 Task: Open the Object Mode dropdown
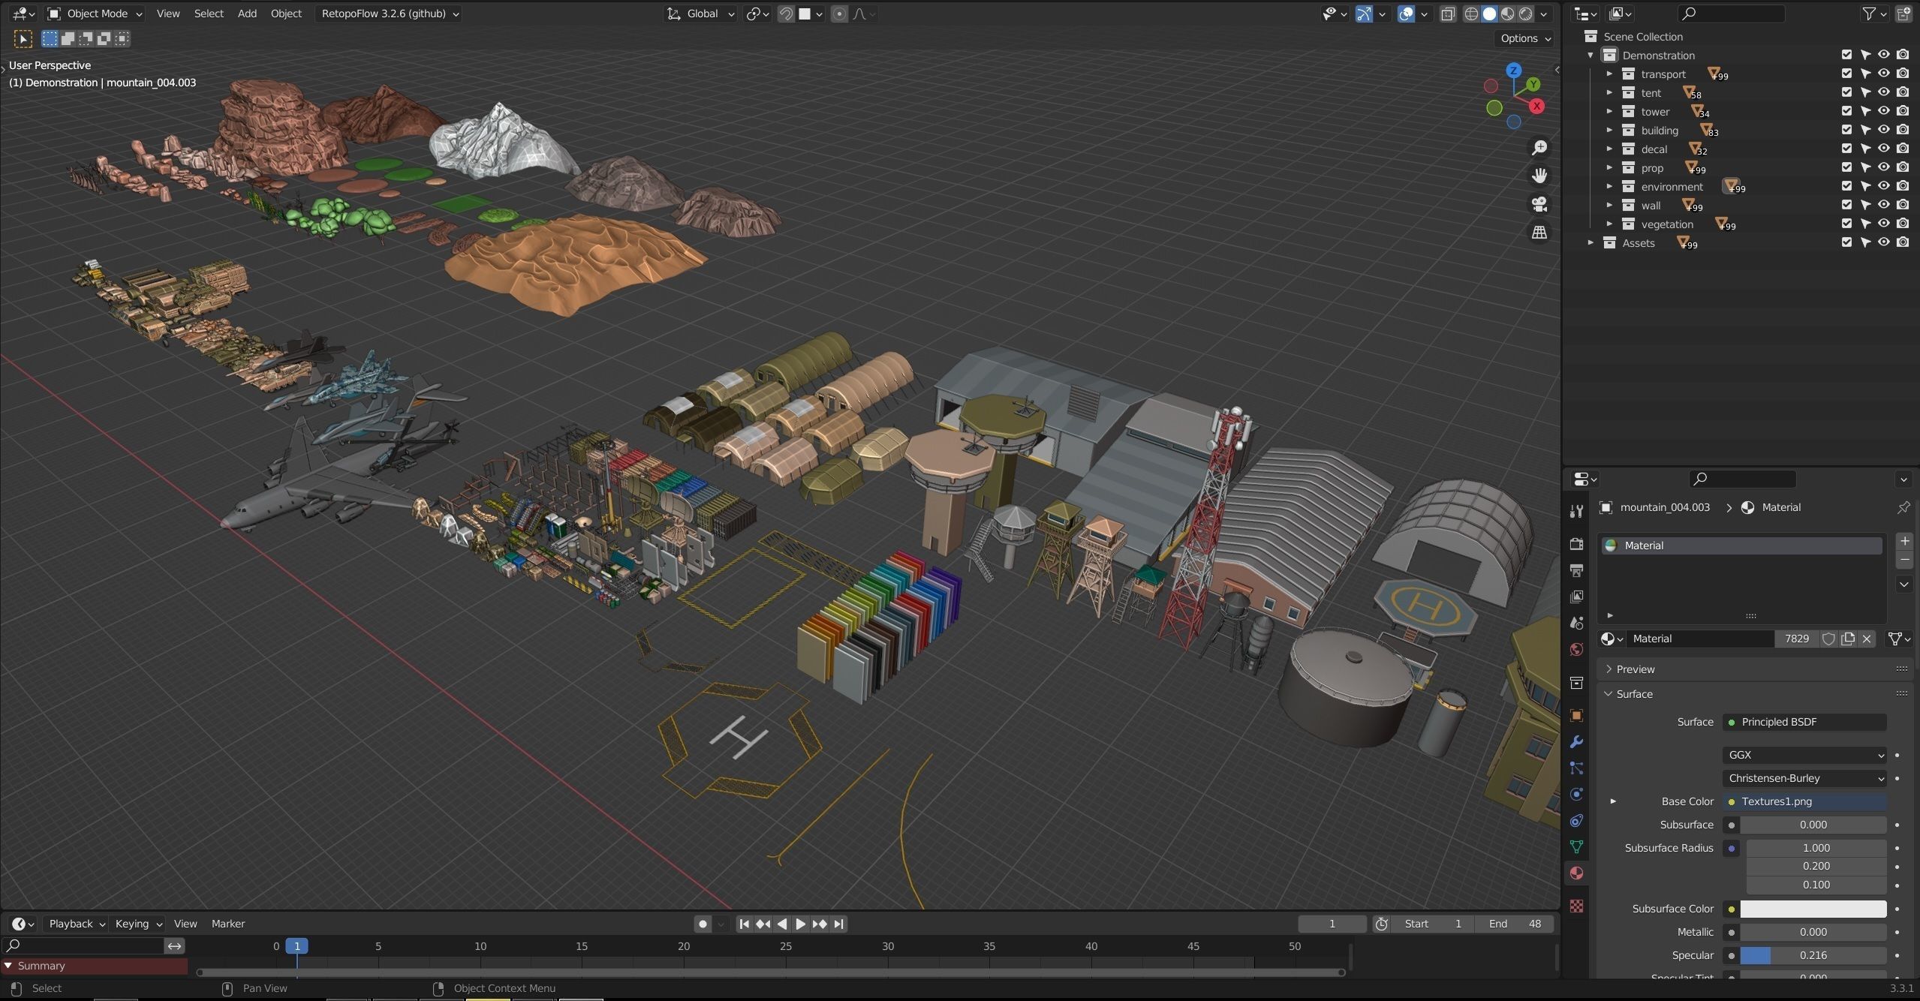pyautogui.click(x=95, y=14)
